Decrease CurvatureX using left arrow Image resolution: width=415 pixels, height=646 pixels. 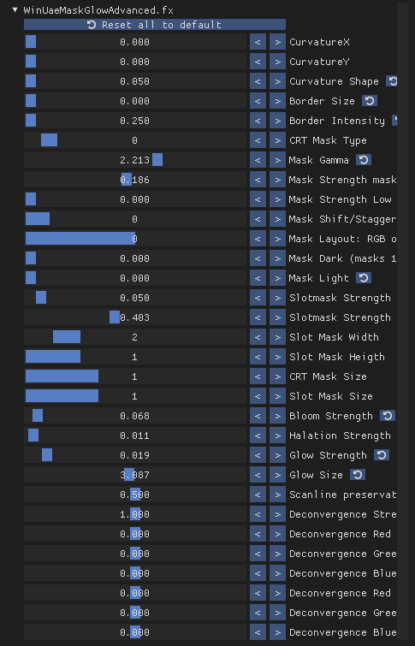[258, 42]
